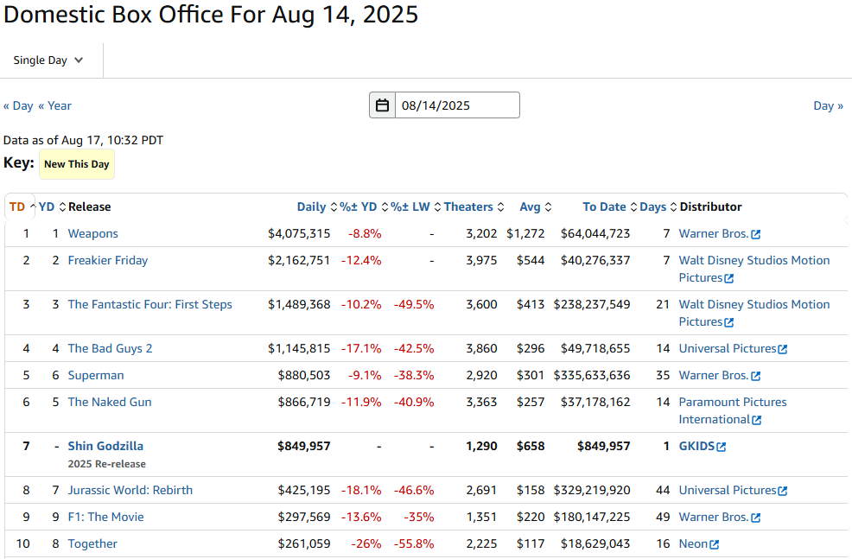Open the Jurassic World: Rebirth link
The image size is (852, 559).
[x=130, y=490]
